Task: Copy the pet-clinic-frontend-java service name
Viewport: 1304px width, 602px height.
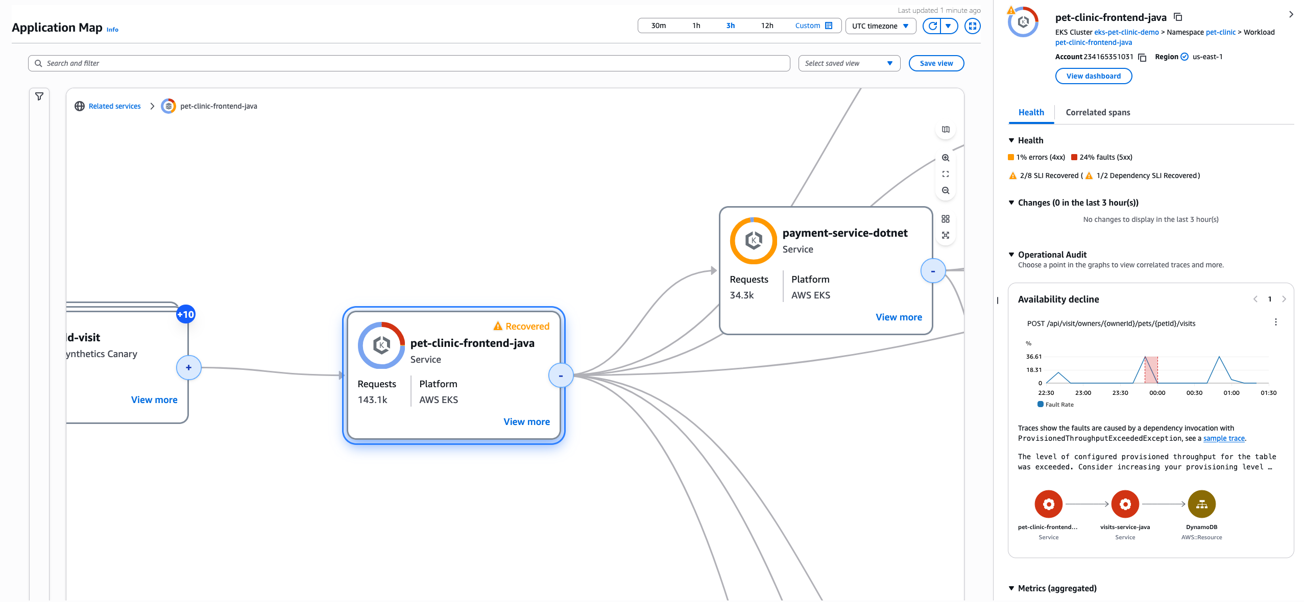Action: pyautogui.click(x=1177, y=17)
